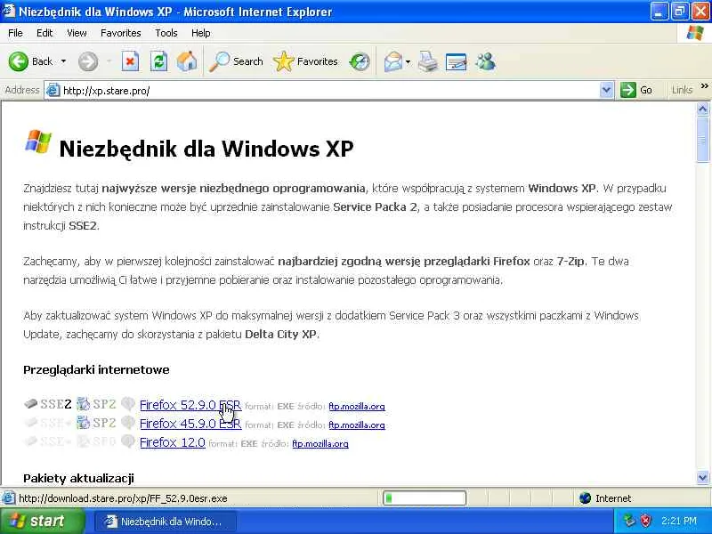
Task: Open the Mail envelope toolbar icon
Action: pyautogui.click(x=392, y=61)
